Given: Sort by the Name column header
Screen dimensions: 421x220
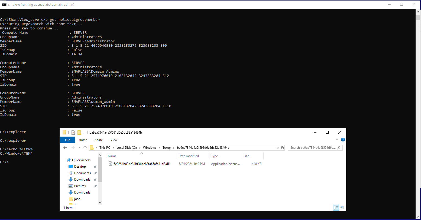Looking at the screenshot, I should pyautogui.click(x=112, y=156).
